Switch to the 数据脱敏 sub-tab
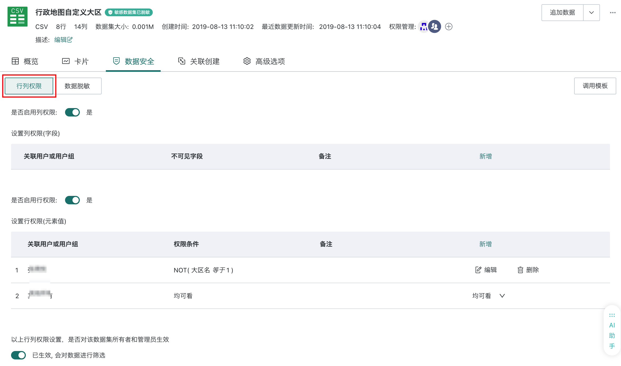This screenshot has width=621, height=366. coord(77,86)
